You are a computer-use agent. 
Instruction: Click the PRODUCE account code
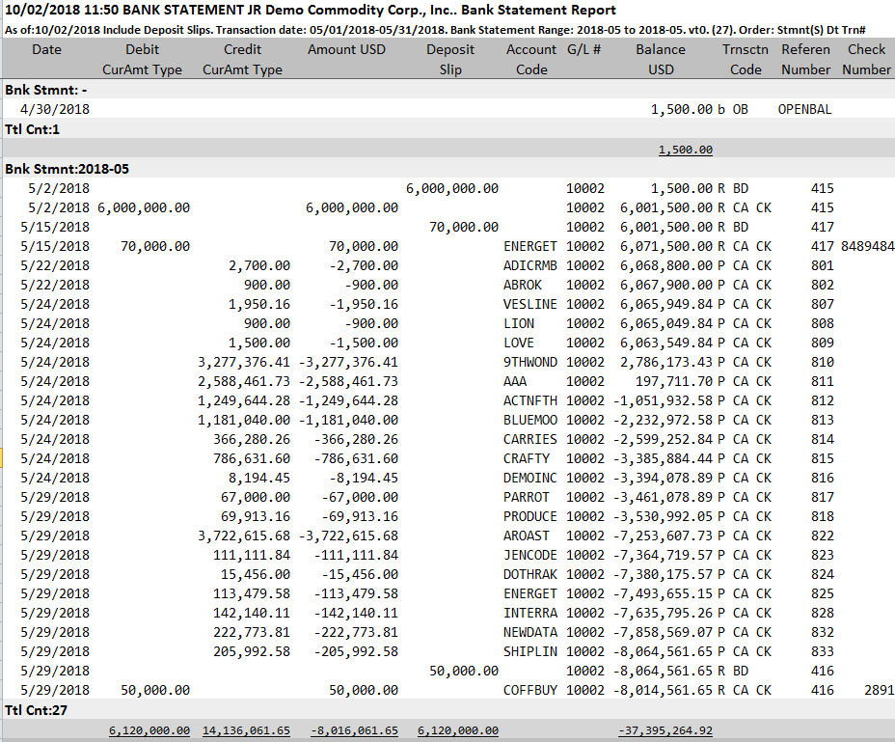coord(529,517)
